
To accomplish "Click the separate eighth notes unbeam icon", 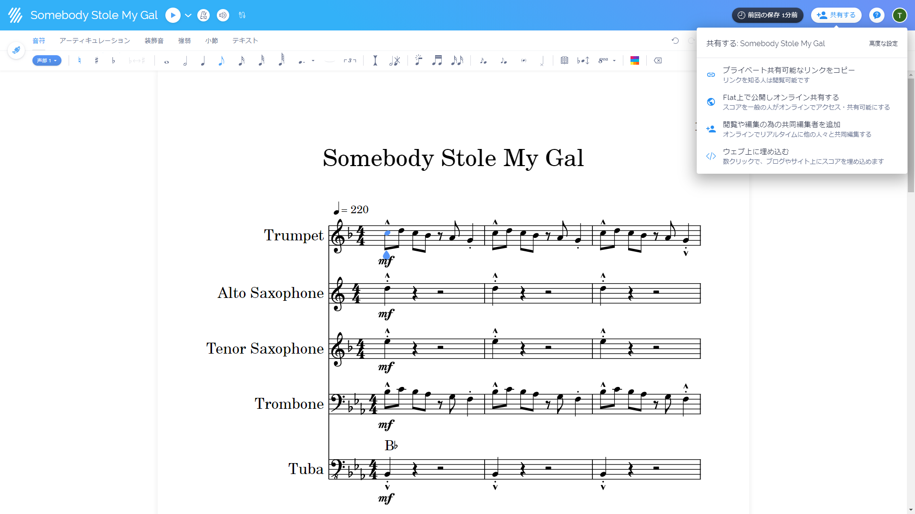I will pos(457,60).
